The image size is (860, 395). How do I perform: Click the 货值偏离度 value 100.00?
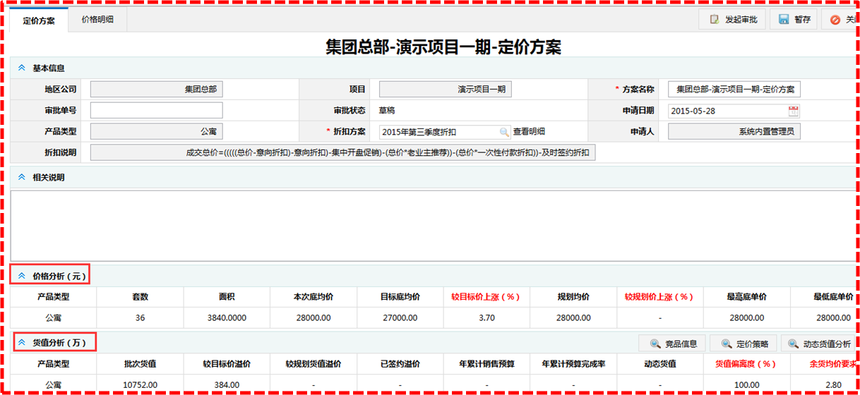746,385
